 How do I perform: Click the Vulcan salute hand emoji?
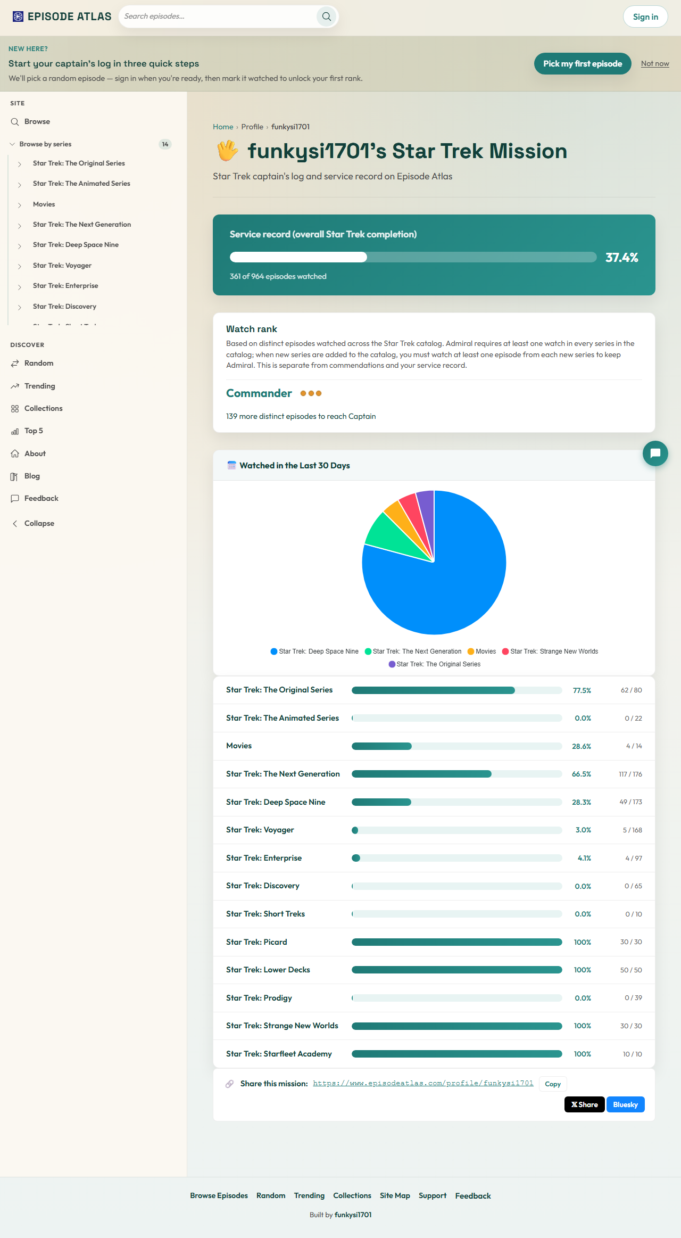pos(227,151)
